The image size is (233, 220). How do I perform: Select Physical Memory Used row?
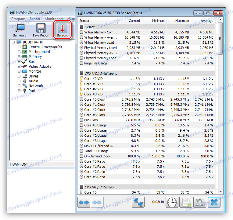(147, 48)
